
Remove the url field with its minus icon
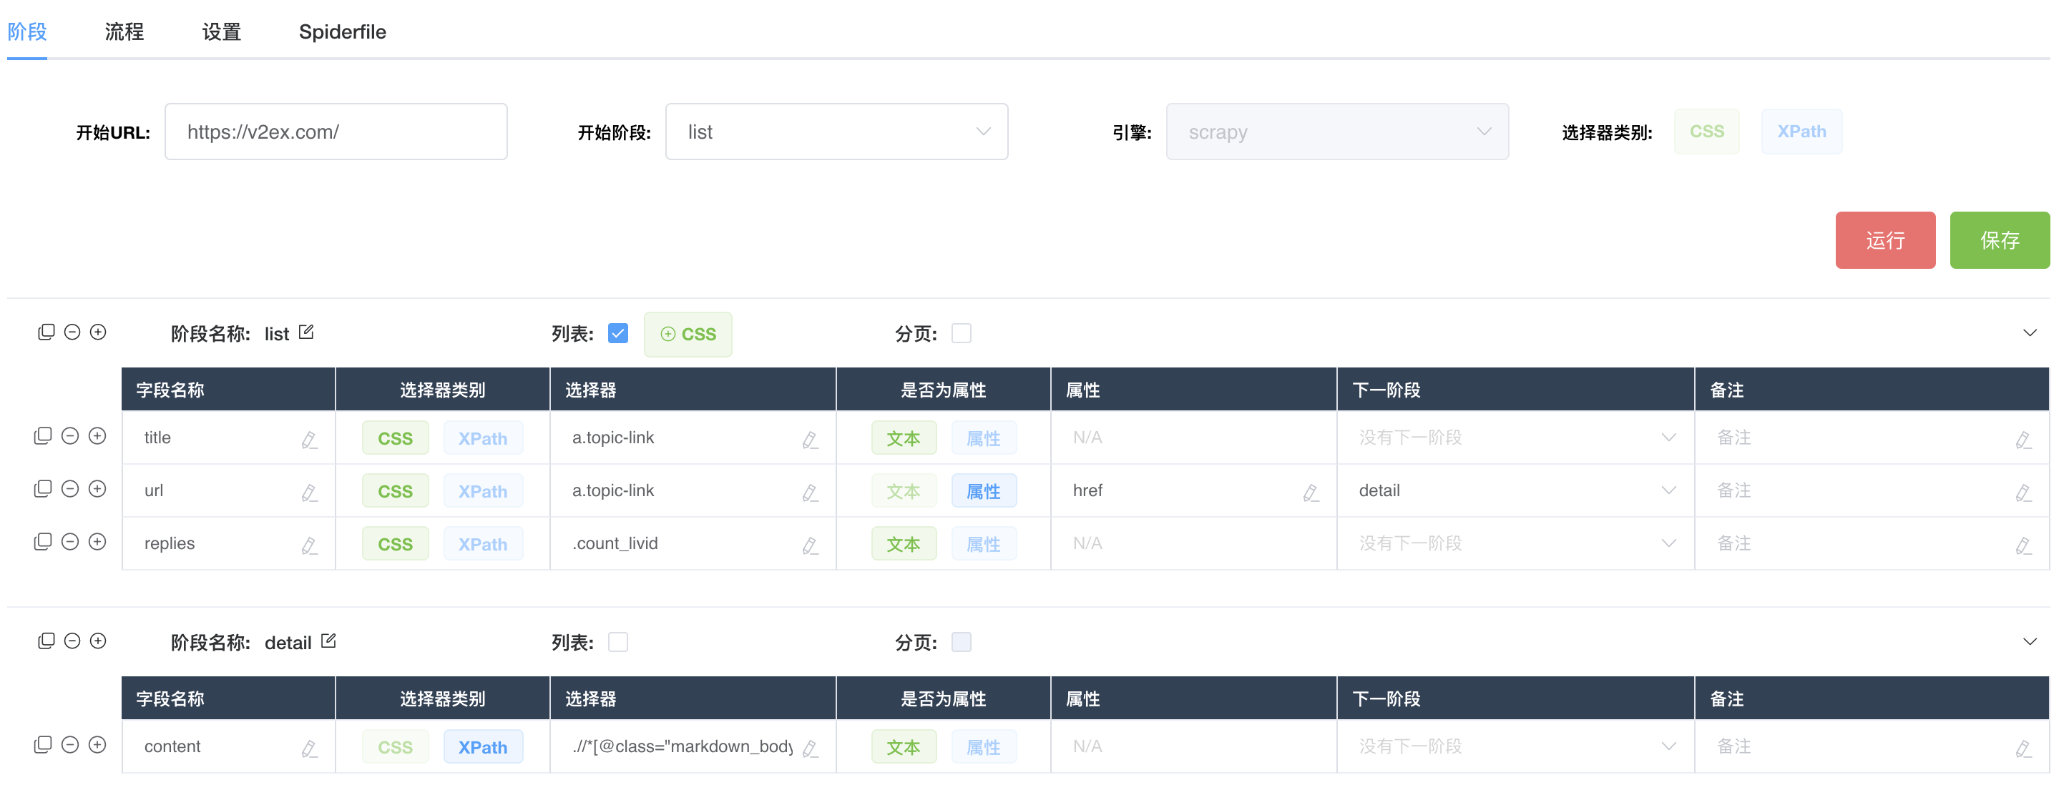pyautogui.click(x=70, y=489)
